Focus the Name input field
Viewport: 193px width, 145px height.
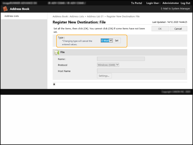point(121,59)
